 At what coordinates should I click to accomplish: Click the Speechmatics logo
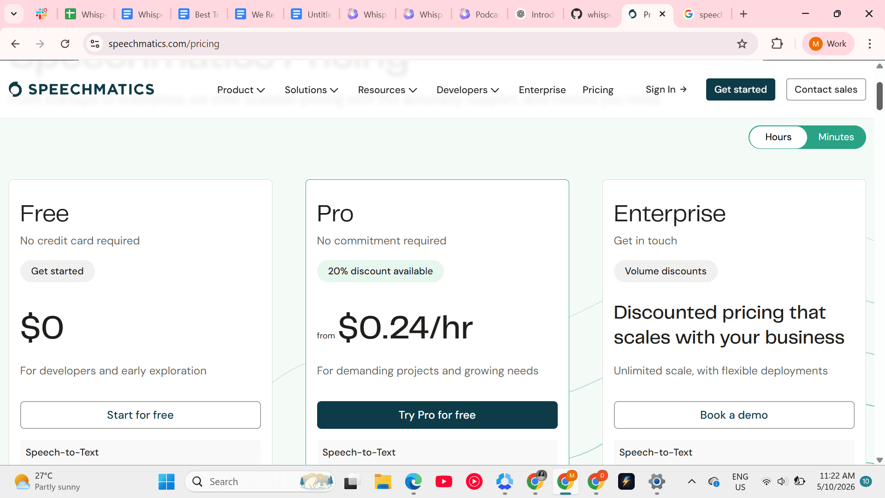[x=82, y=89]
